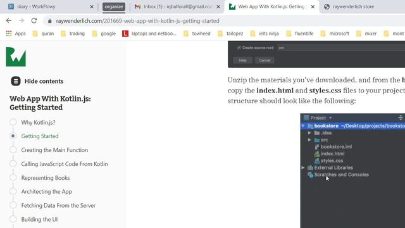Select Why Kotlin.js? radio marker

13,122
